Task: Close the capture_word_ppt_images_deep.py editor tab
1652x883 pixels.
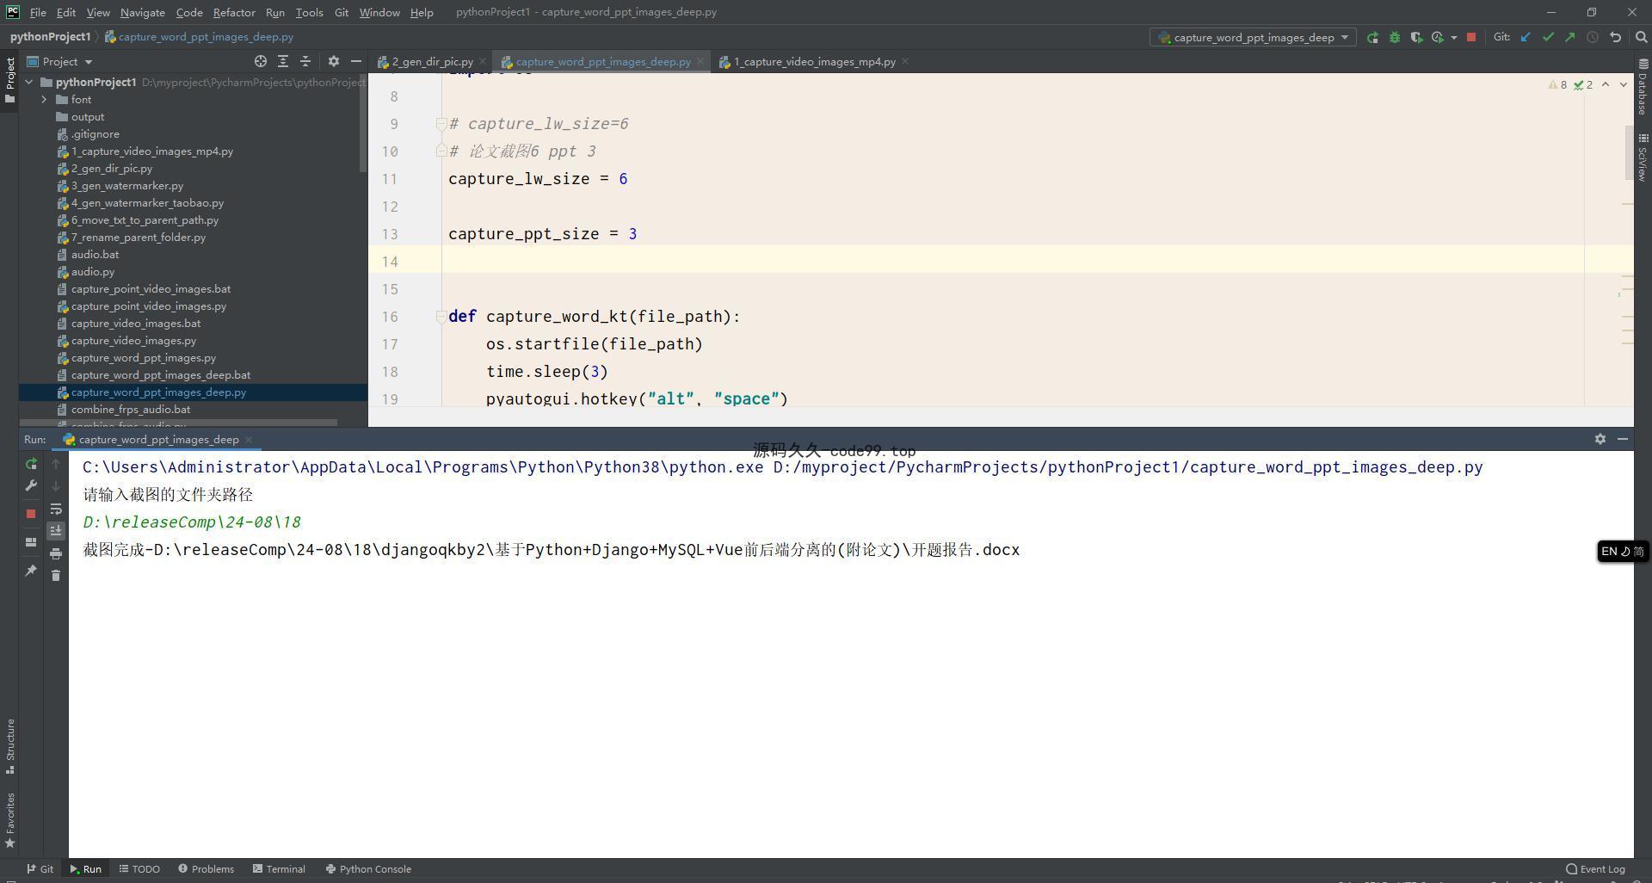Action: click(x=700, y=61)
